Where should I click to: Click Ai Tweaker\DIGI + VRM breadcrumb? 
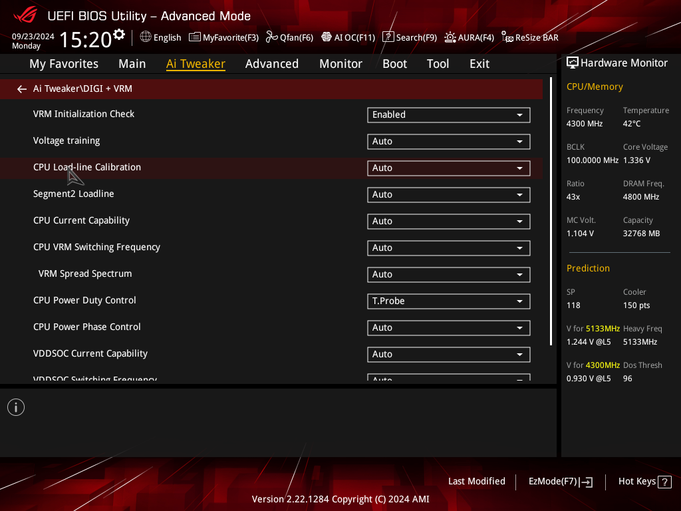pyautogui.click(x=82, y=88)
